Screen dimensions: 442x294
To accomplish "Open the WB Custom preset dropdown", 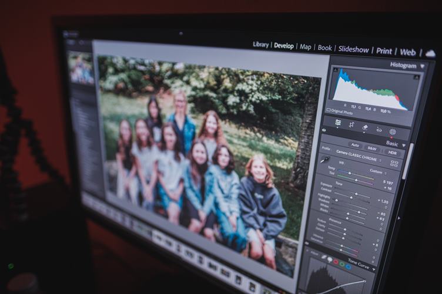I will point(378,171).
